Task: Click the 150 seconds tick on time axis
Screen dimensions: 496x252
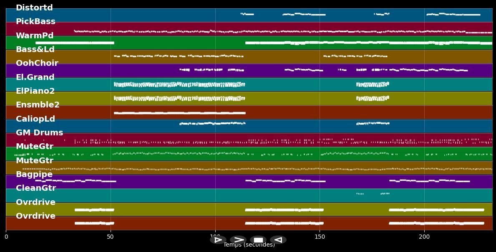Action: (x=320, y=237)
